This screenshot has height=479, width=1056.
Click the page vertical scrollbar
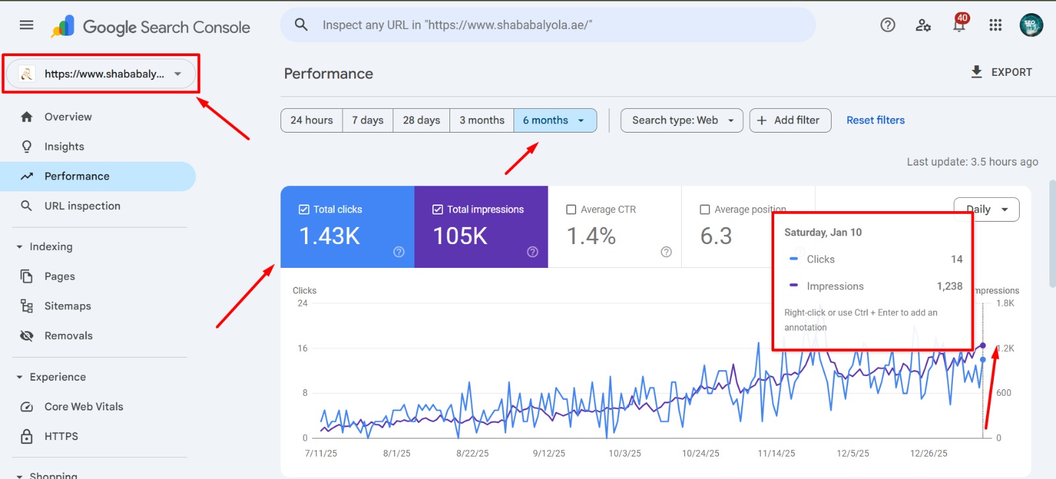[x=1052, y=238]
